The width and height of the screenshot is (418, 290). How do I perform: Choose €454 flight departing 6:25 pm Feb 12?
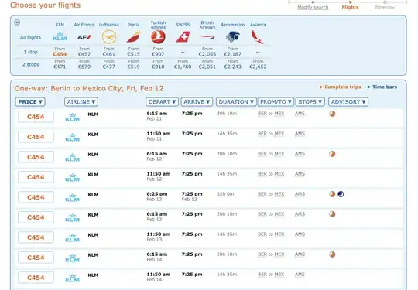[x=36, y=197]
